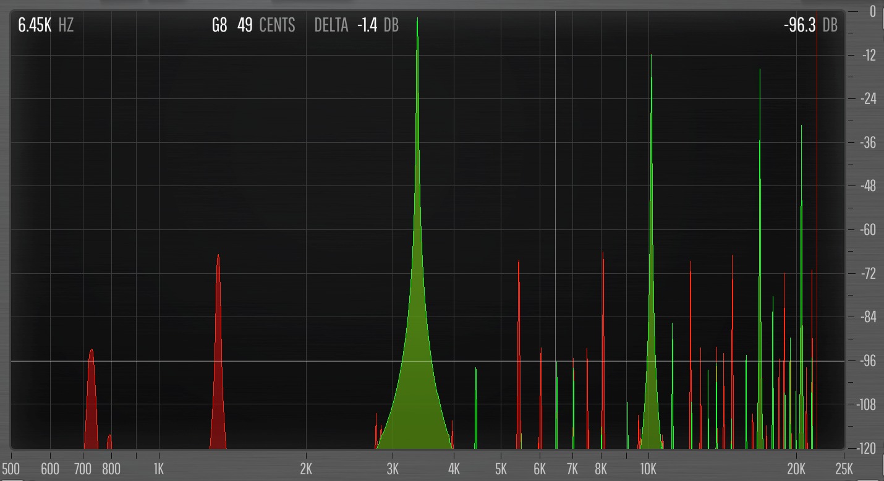Click the -24 dB scale label
This screenshot has height=481, width=884.
pyautogui.click(x=869, y=99)
